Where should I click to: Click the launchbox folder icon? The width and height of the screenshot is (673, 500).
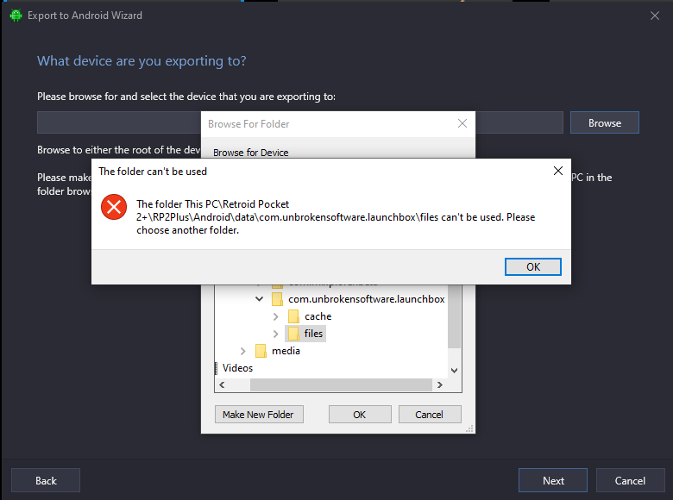(277, 299)
